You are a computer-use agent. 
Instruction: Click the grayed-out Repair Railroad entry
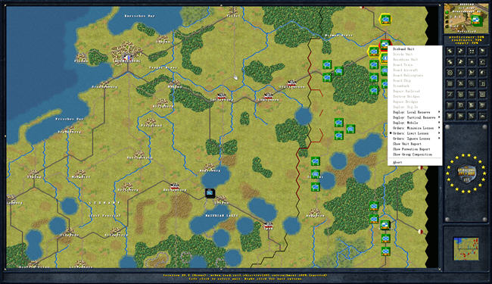pos(406,91)
